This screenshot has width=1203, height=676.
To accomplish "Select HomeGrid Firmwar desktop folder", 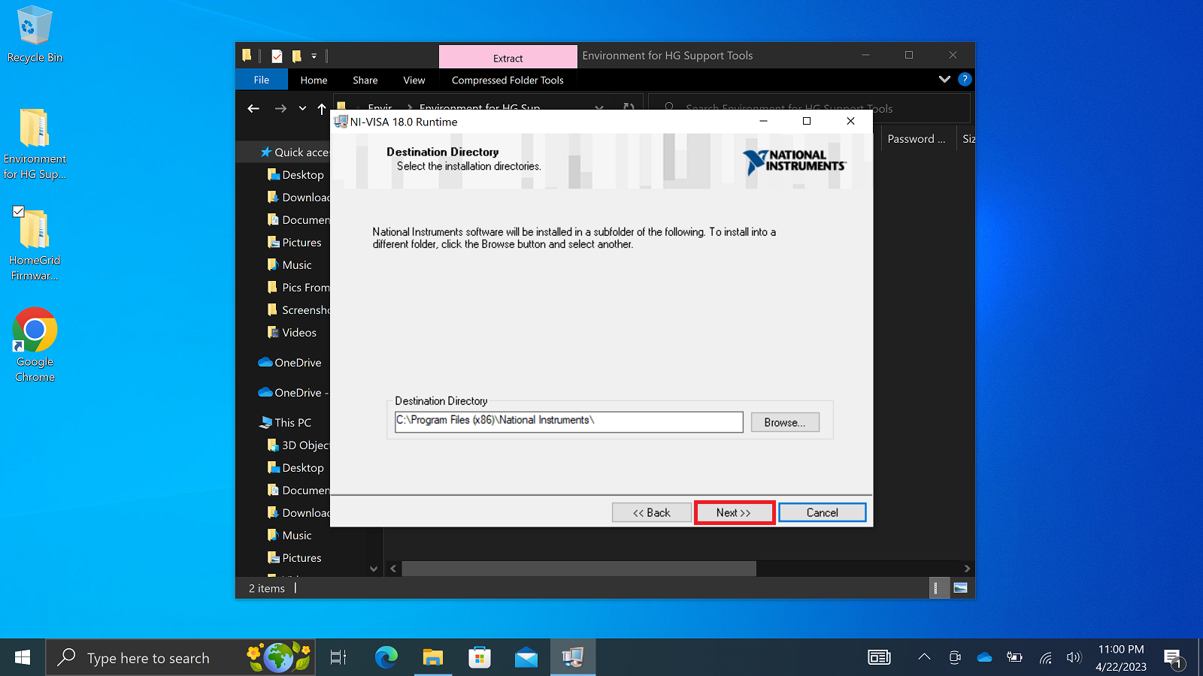I will [x=35, y=244].
